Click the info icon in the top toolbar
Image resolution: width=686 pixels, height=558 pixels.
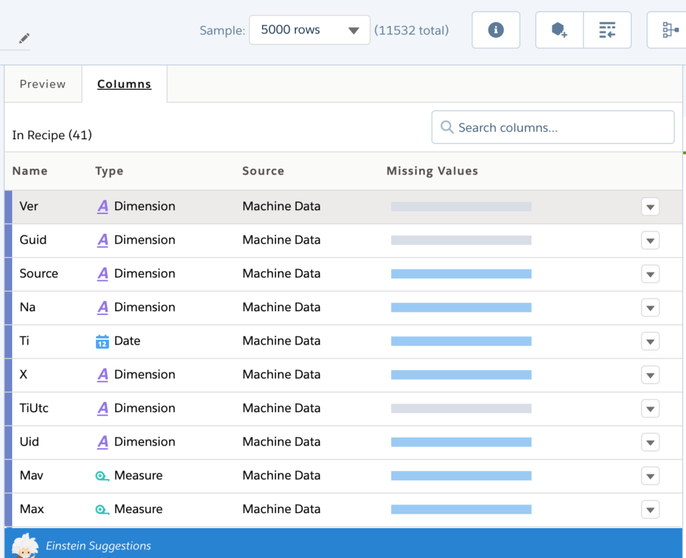tap(496, 29)
